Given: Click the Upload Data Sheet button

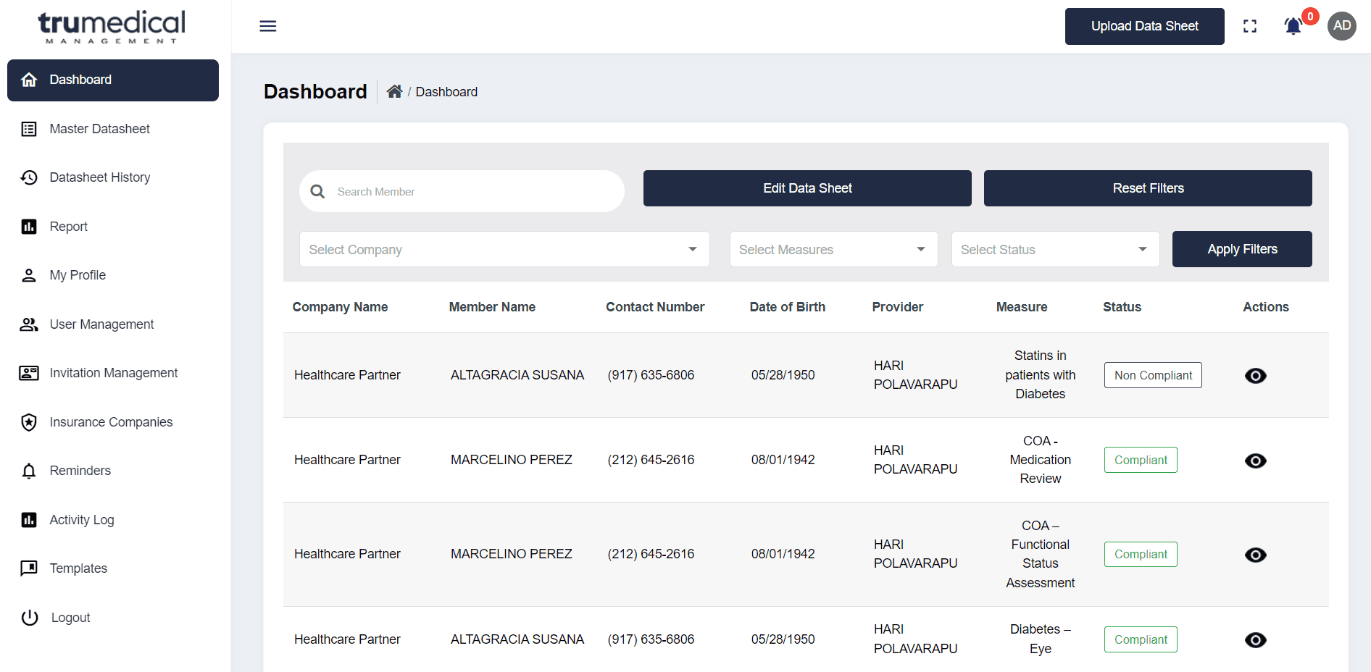Looking at the screenshot, I should click(x=1144, y=26).
